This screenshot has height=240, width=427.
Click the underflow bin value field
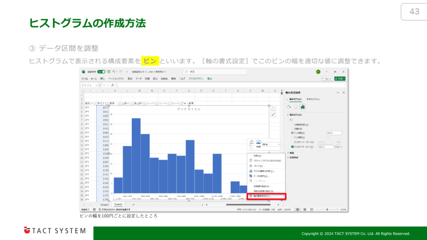(x=325, y=147)
